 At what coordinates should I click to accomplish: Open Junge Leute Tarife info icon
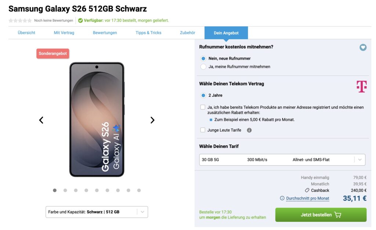(249, 130)
